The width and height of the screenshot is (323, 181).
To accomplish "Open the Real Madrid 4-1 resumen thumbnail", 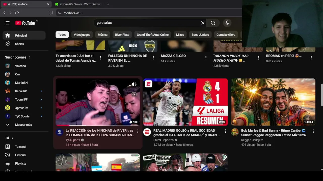I will (x=185, y=102).
